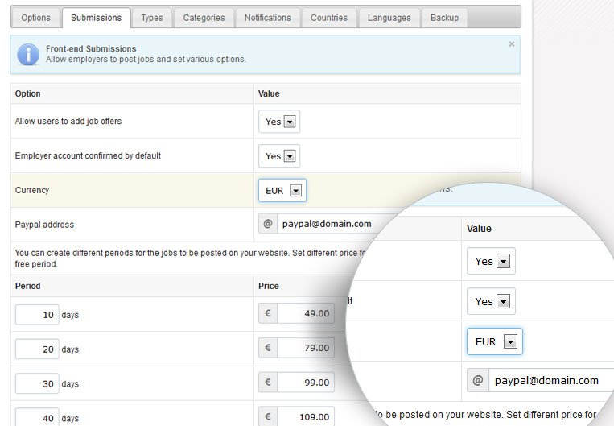Click the 'Front-end Submissions' heading
This screenshot has width=614, height=426.
tap(91, 48)
